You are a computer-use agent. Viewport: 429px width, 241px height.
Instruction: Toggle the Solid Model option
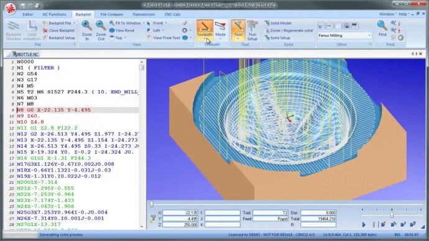(277, 23)
